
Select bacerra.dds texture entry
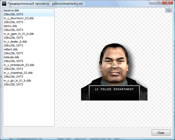[29, 12]
